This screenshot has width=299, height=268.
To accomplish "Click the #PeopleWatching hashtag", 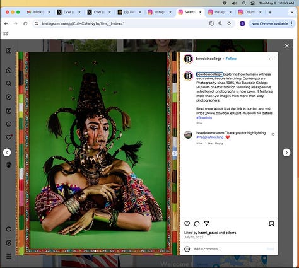I will (210, 137).
